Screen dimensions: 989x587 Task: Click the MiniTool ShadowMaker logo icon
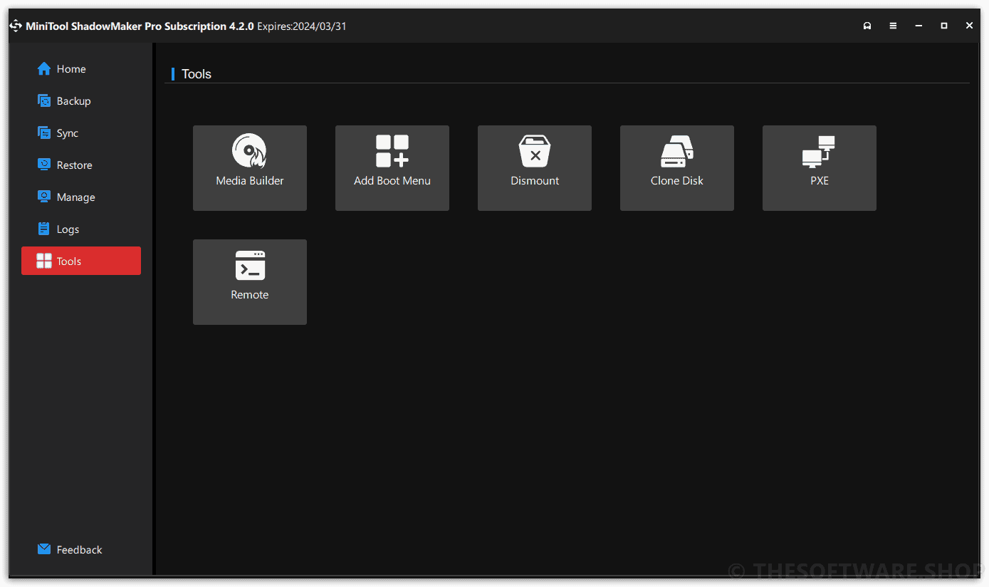point(16,26)
